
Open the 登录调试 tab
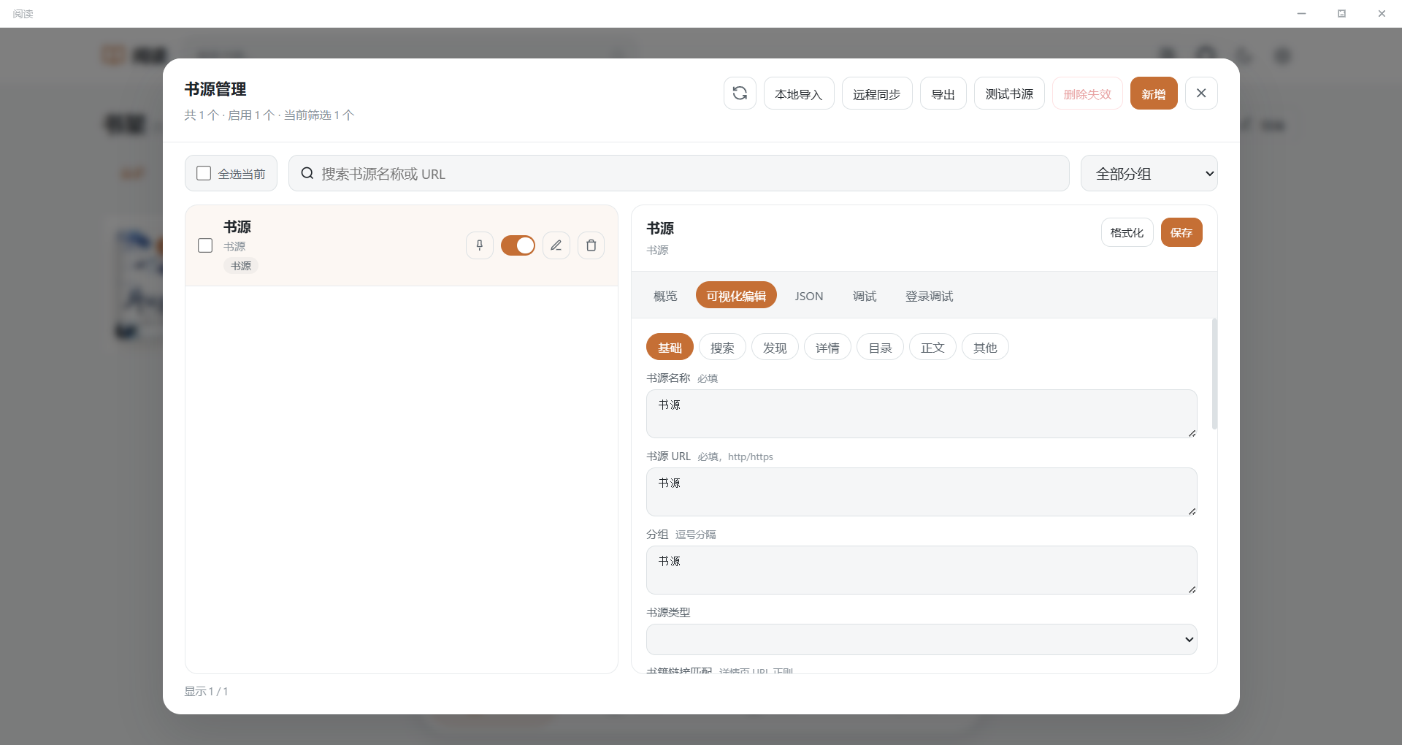(930, 295)
